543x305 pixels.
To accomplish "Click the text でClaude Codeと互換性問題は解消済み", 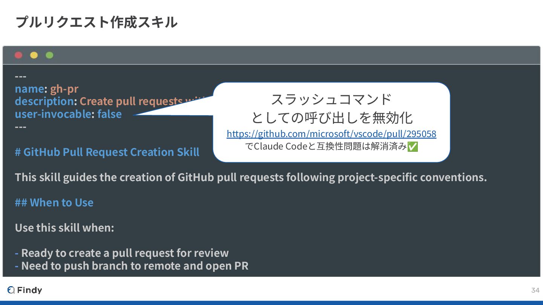I will tap(326, 146).
